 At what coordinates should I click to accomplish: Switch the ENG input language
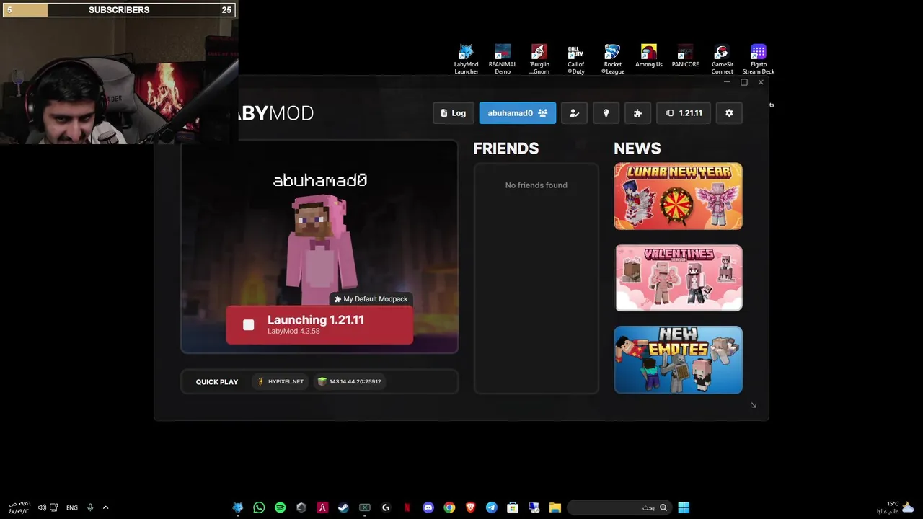pyautogui.click(x=72, y=507)
